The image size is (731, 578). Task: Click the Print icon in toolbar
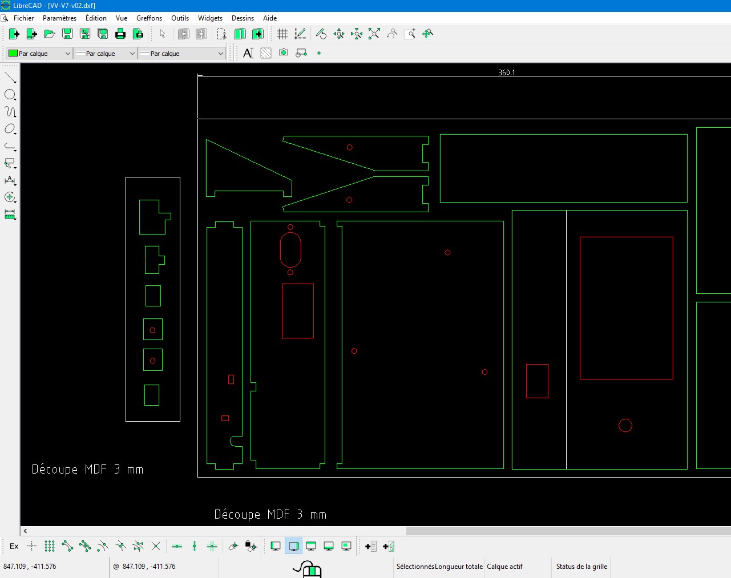point(120,34)
